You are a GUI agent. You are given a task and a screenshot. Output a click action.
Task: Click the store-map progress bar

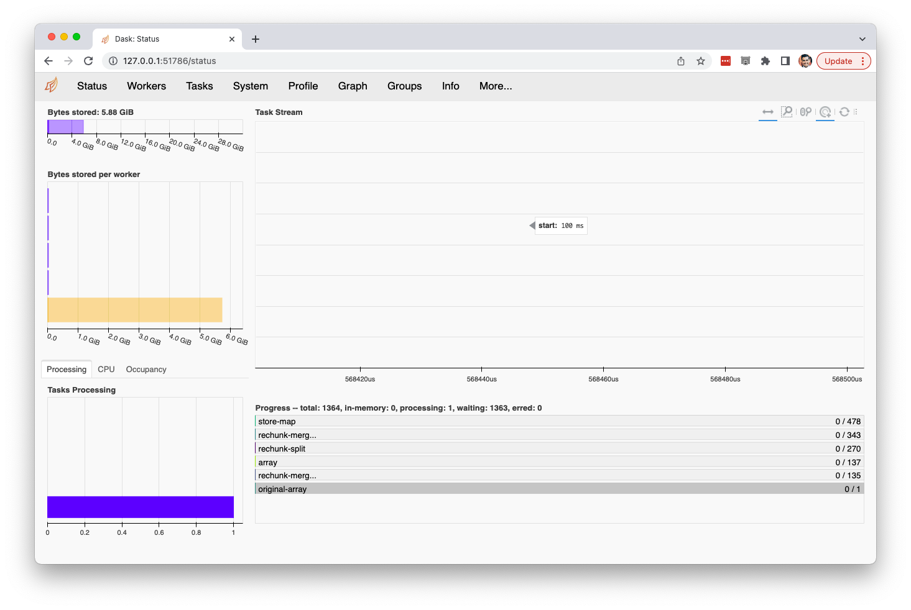(x=558, y=421)
